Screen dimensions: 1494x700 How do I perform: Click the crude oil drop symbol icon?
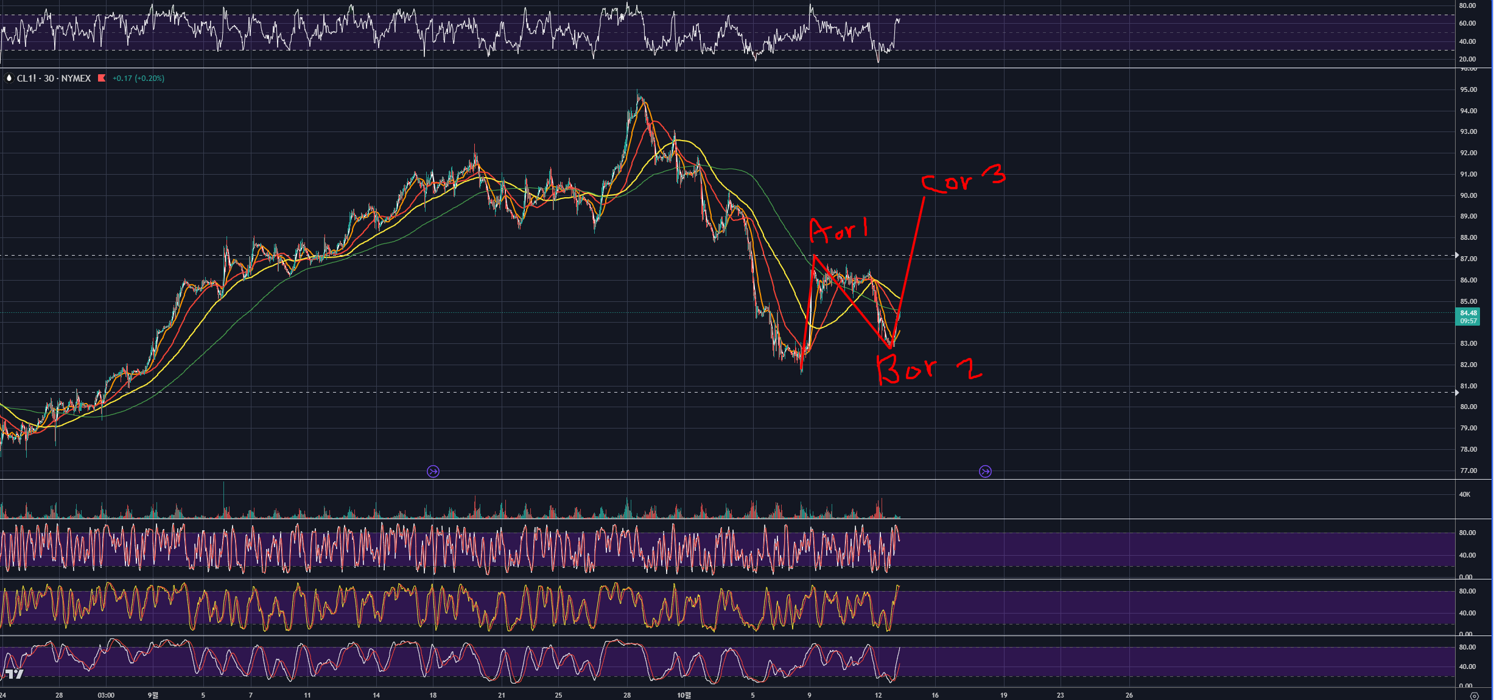pyautogui.click(x=9, y=79)
